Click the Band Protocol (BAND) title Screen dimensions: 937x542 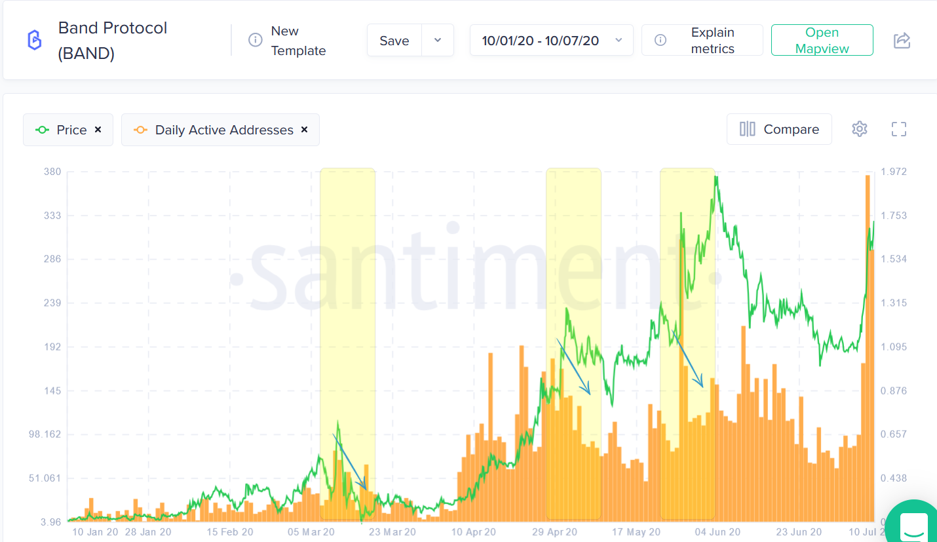113,41
